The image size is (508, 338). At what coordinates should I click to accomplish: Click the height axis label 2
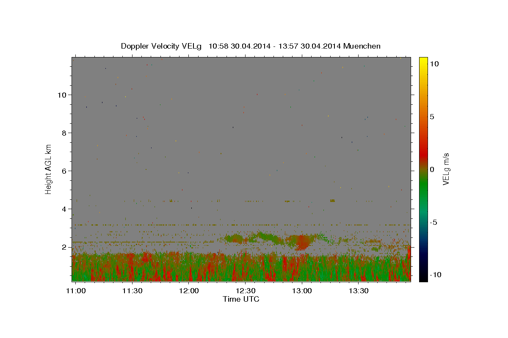click(63, 247)
